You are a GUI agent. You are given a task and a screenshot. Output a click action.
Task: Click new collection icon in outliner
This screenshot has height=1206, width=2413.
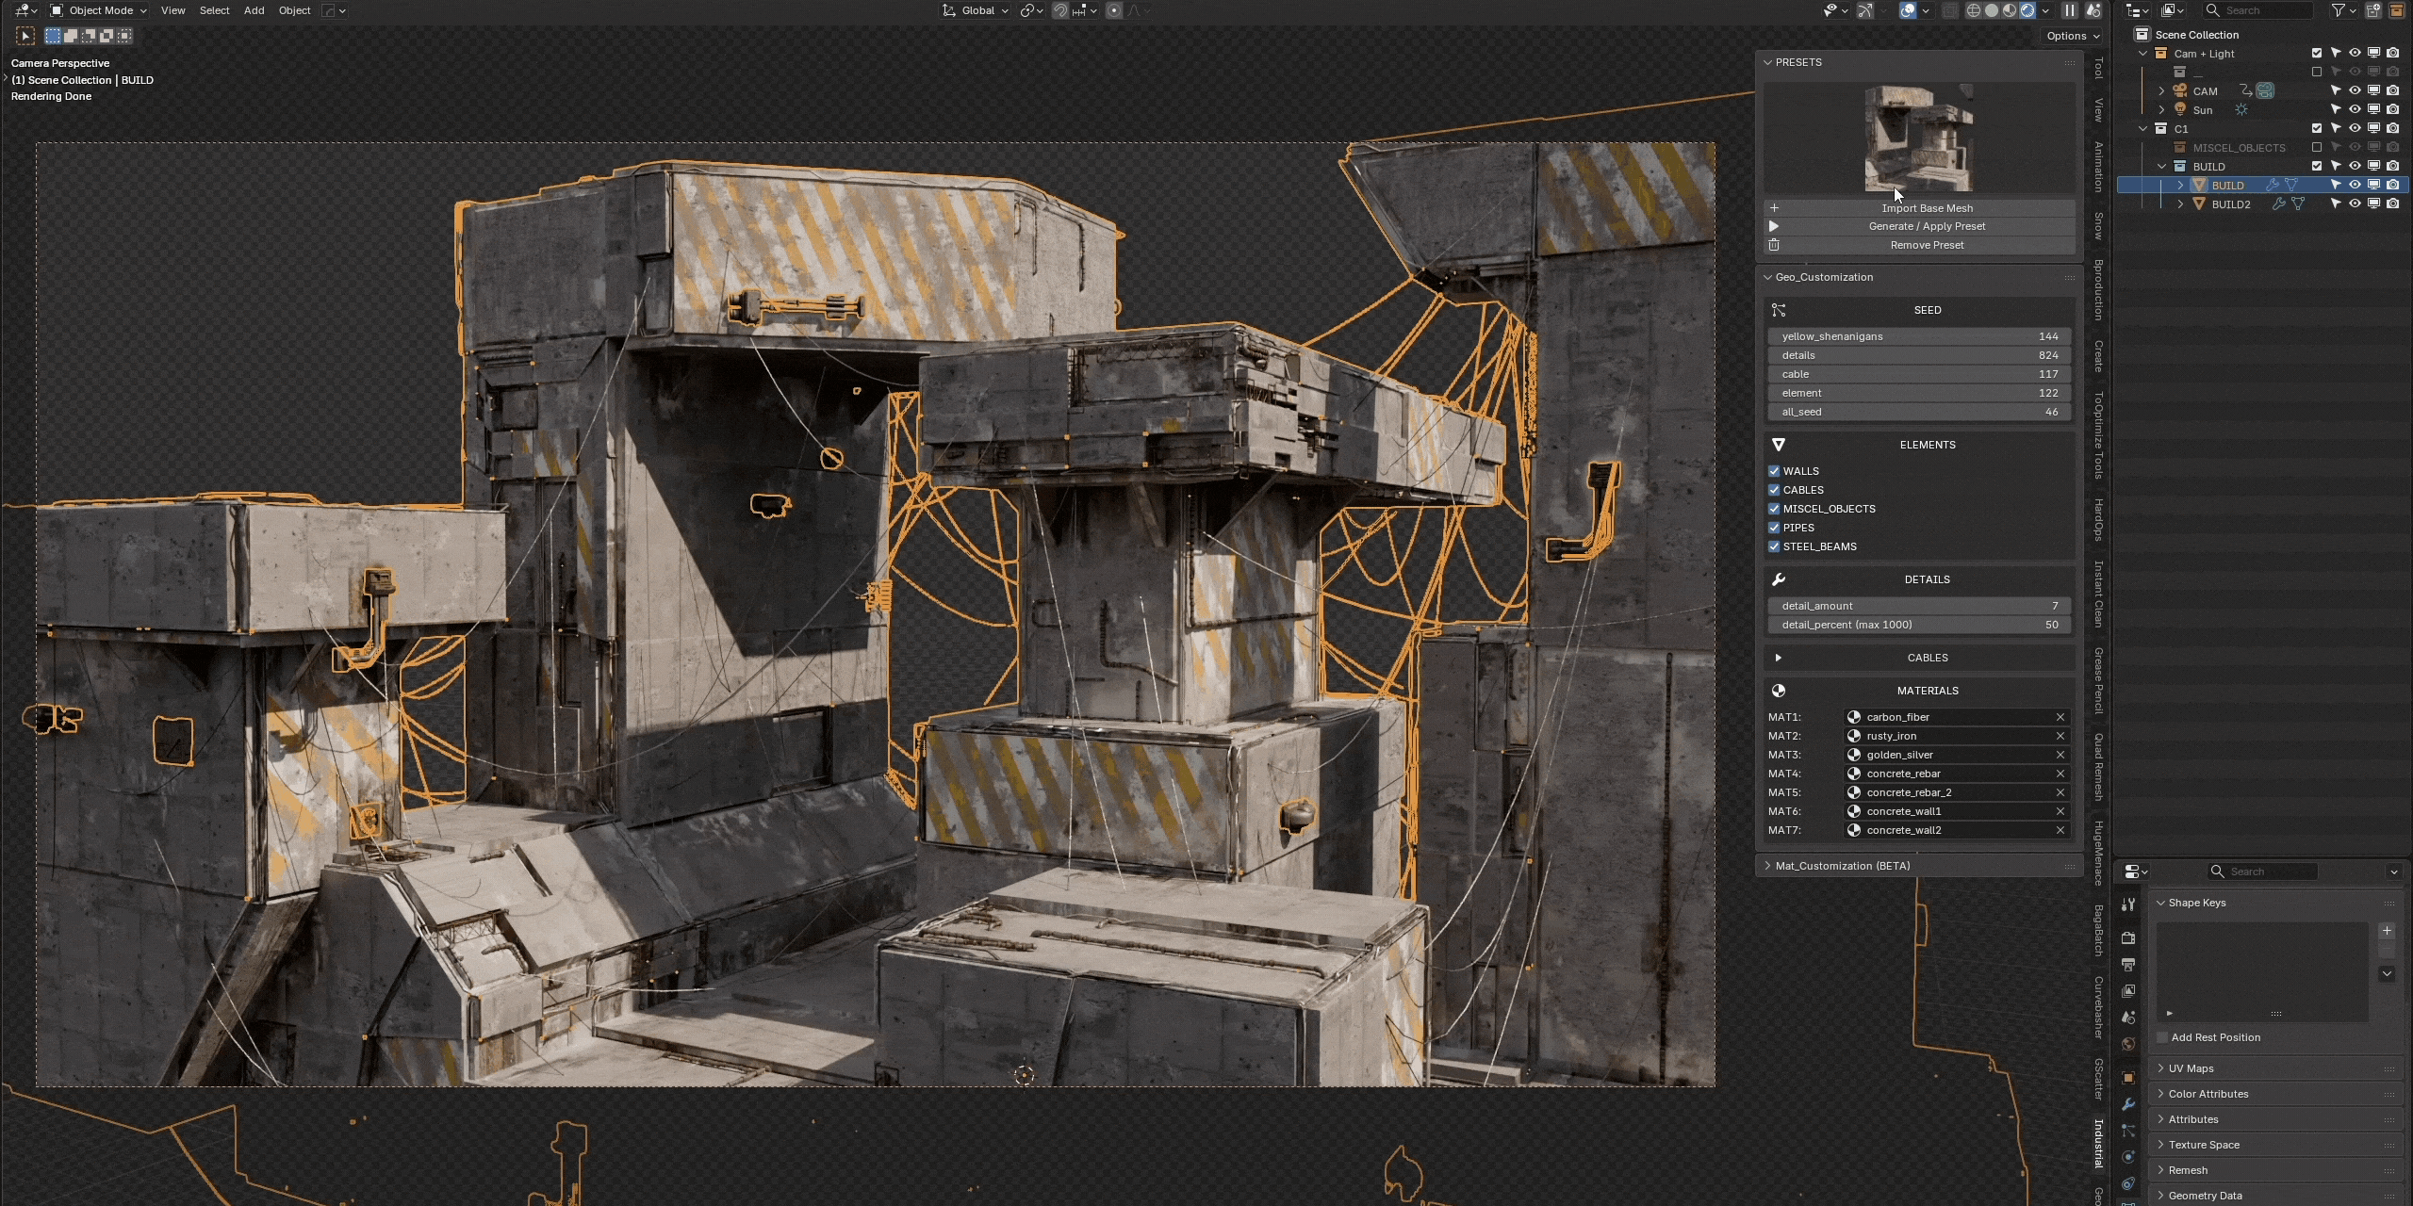click(x=2373, y=10)
